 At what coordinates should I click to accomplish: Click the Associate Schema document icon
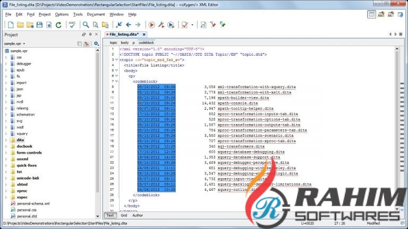pos(203,25)
